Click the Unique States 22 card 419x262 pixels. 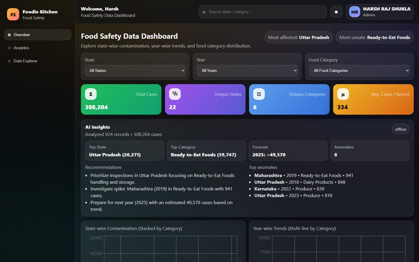point(205,100)
